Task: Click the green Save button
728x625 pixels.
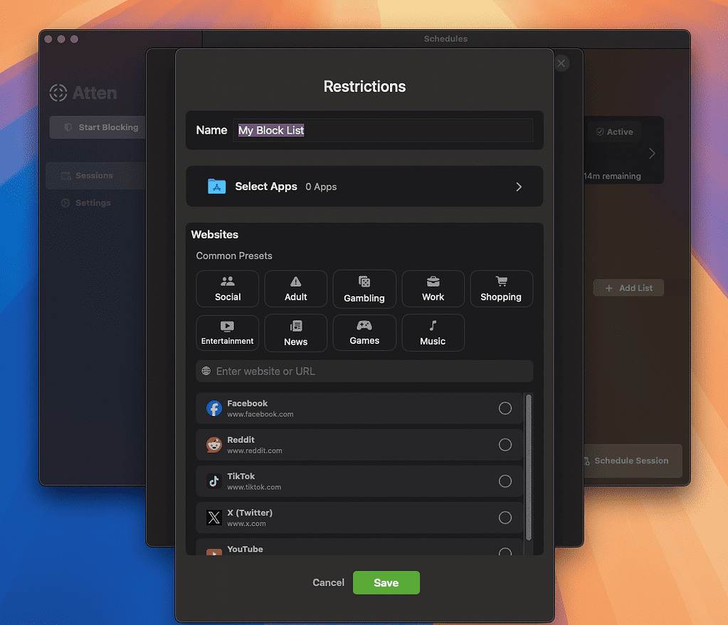Action: coord(386,582)
